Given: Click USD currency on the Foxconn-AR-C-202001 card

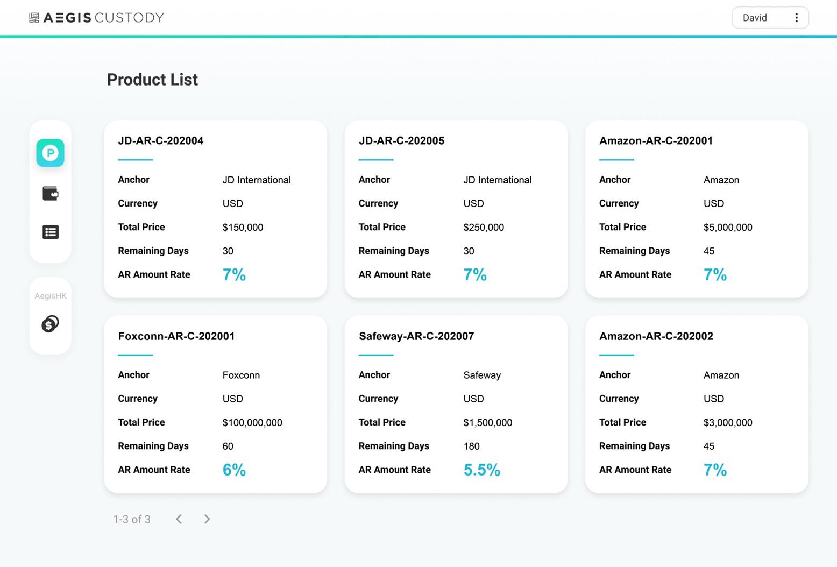Looking at the screenshot, I should pyautogui.click(x=233, y=399).
